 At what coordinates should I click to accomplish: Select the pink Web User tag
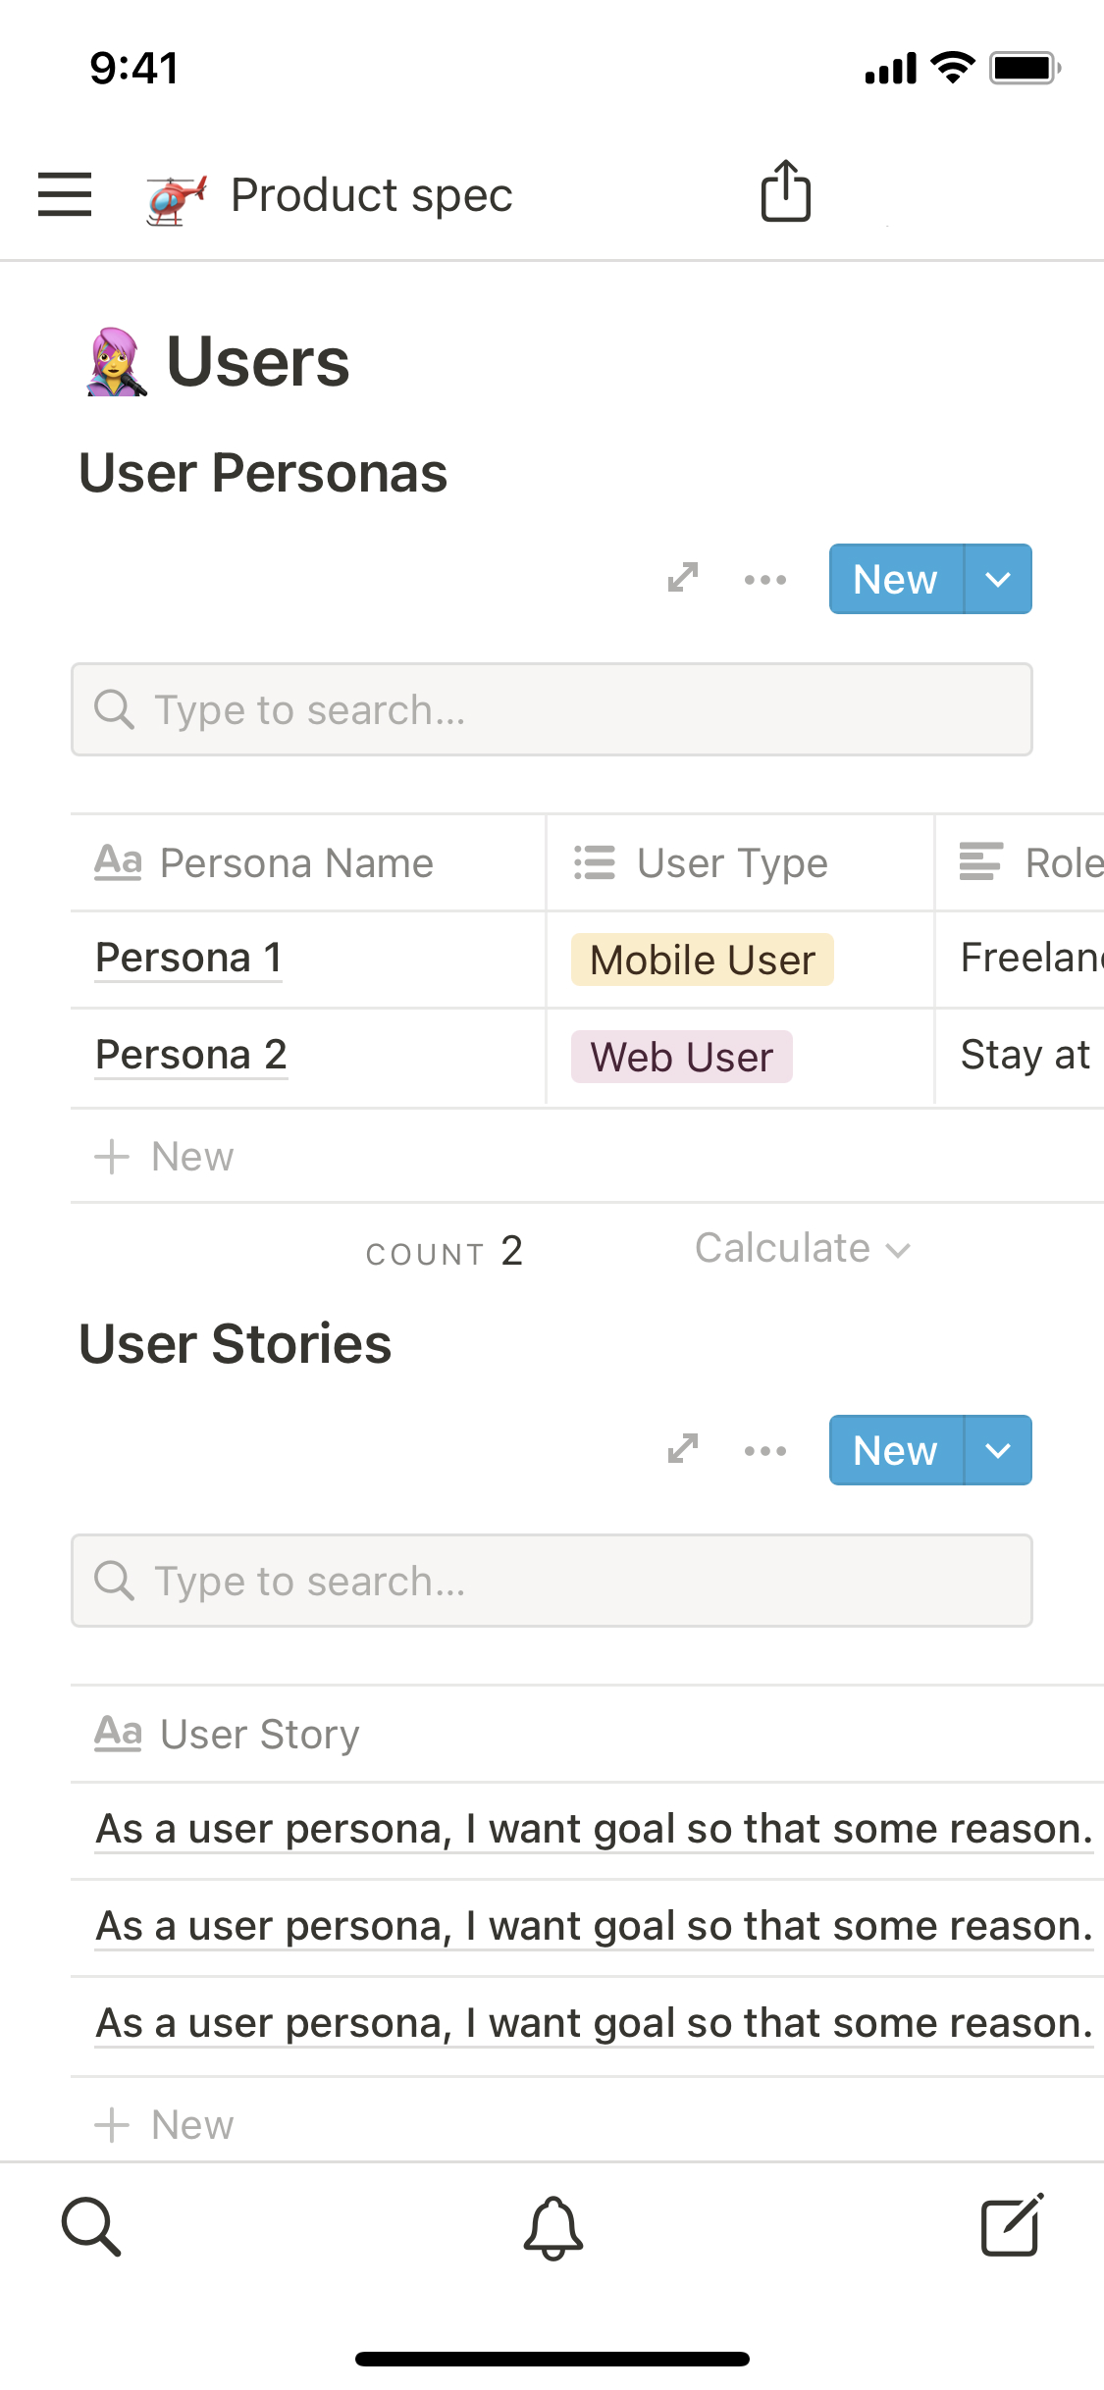[x=681, y=1057]
